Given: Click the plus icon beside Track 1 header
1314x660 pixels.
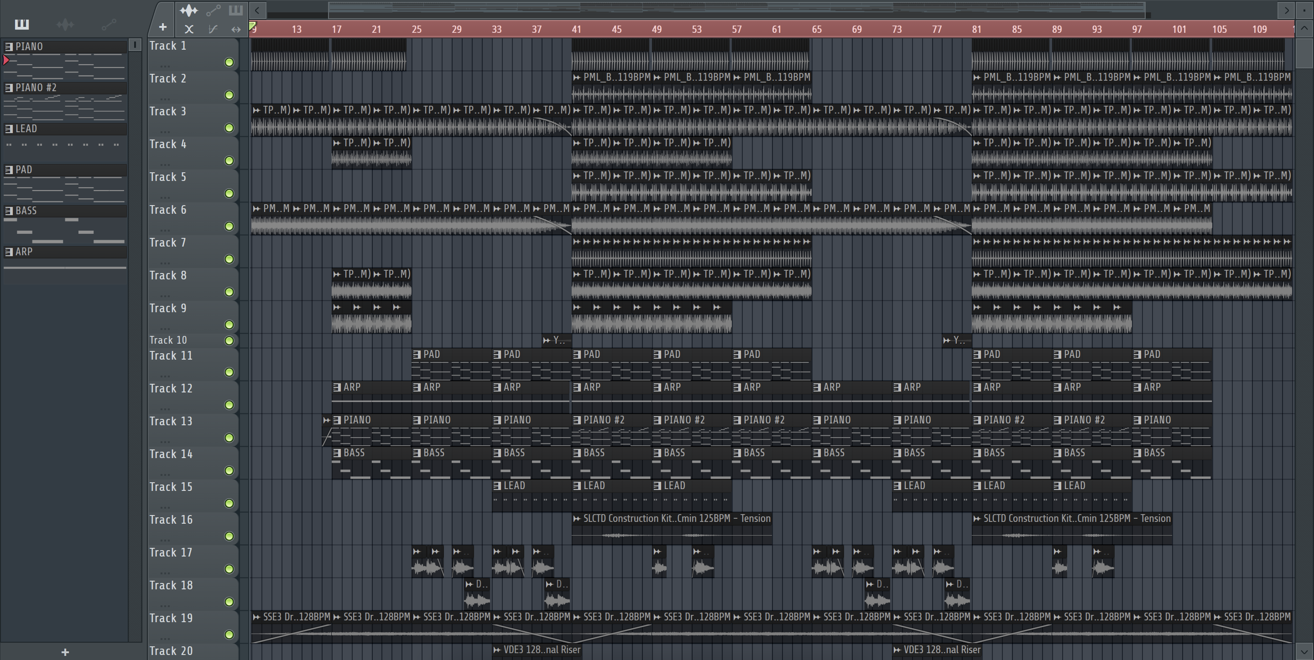Looking at the screenshot, I should click(163, 27).
